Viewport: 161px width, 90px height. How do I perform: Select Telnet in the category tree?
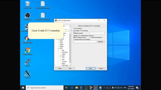[62, 44]
